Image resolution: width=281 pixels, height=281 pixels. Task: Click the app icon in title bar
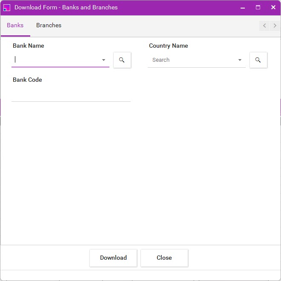7,8
